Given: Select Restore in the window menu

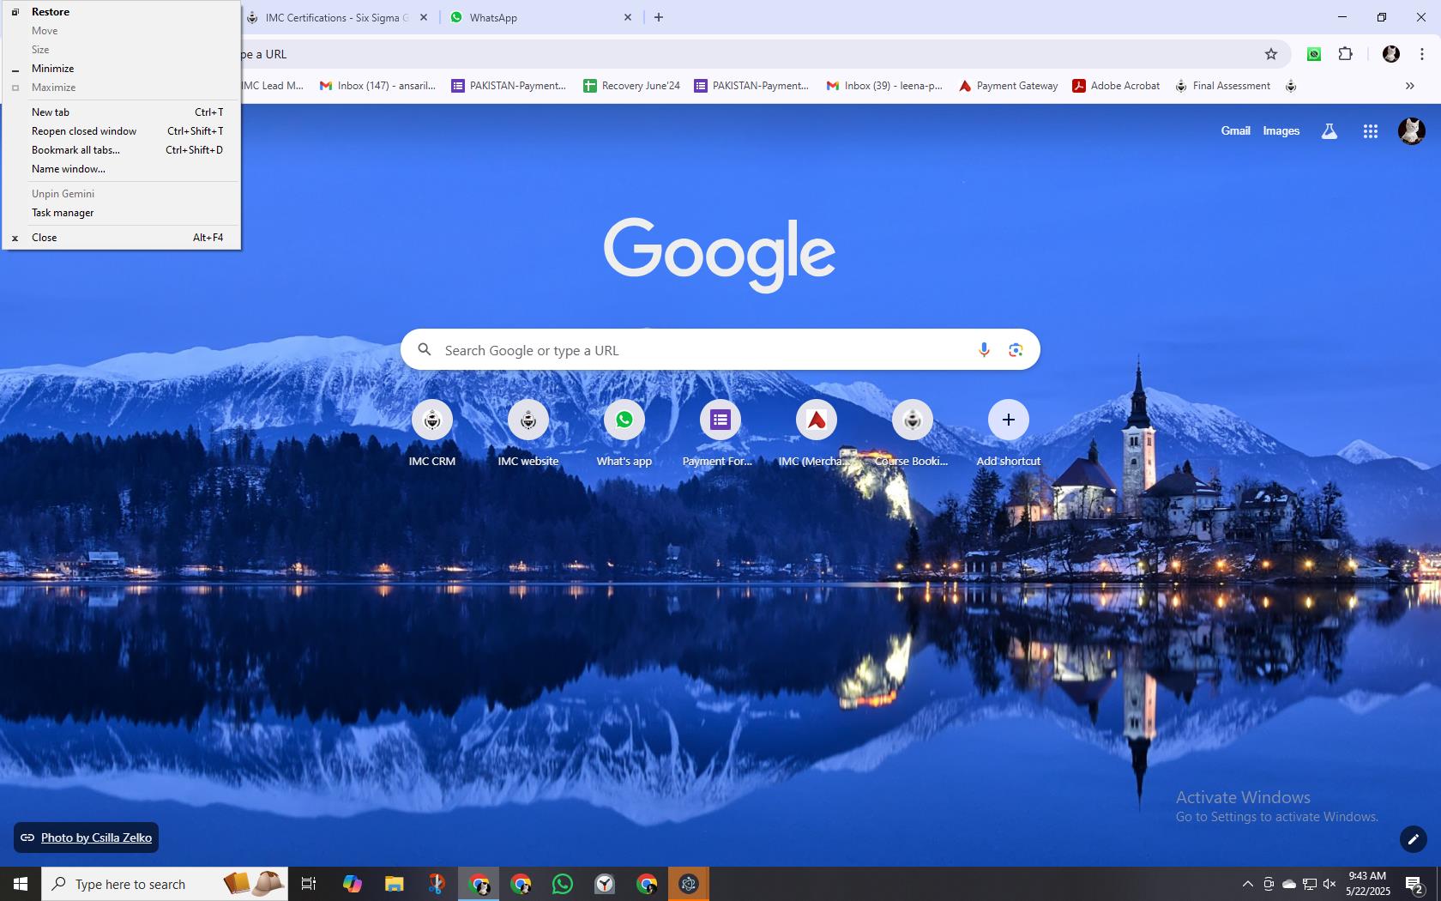Looking at the screenshot, I should coord(121,12).
